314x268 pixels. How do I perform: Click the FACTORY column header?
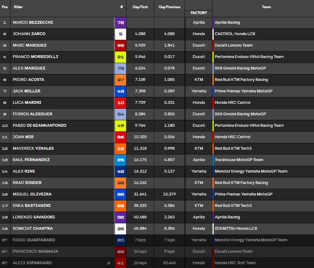tap(198, 13)
